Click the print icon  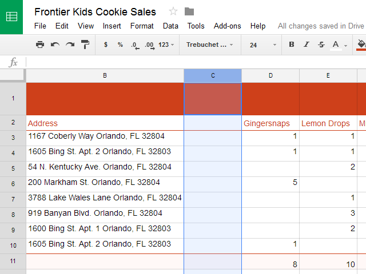40,45
